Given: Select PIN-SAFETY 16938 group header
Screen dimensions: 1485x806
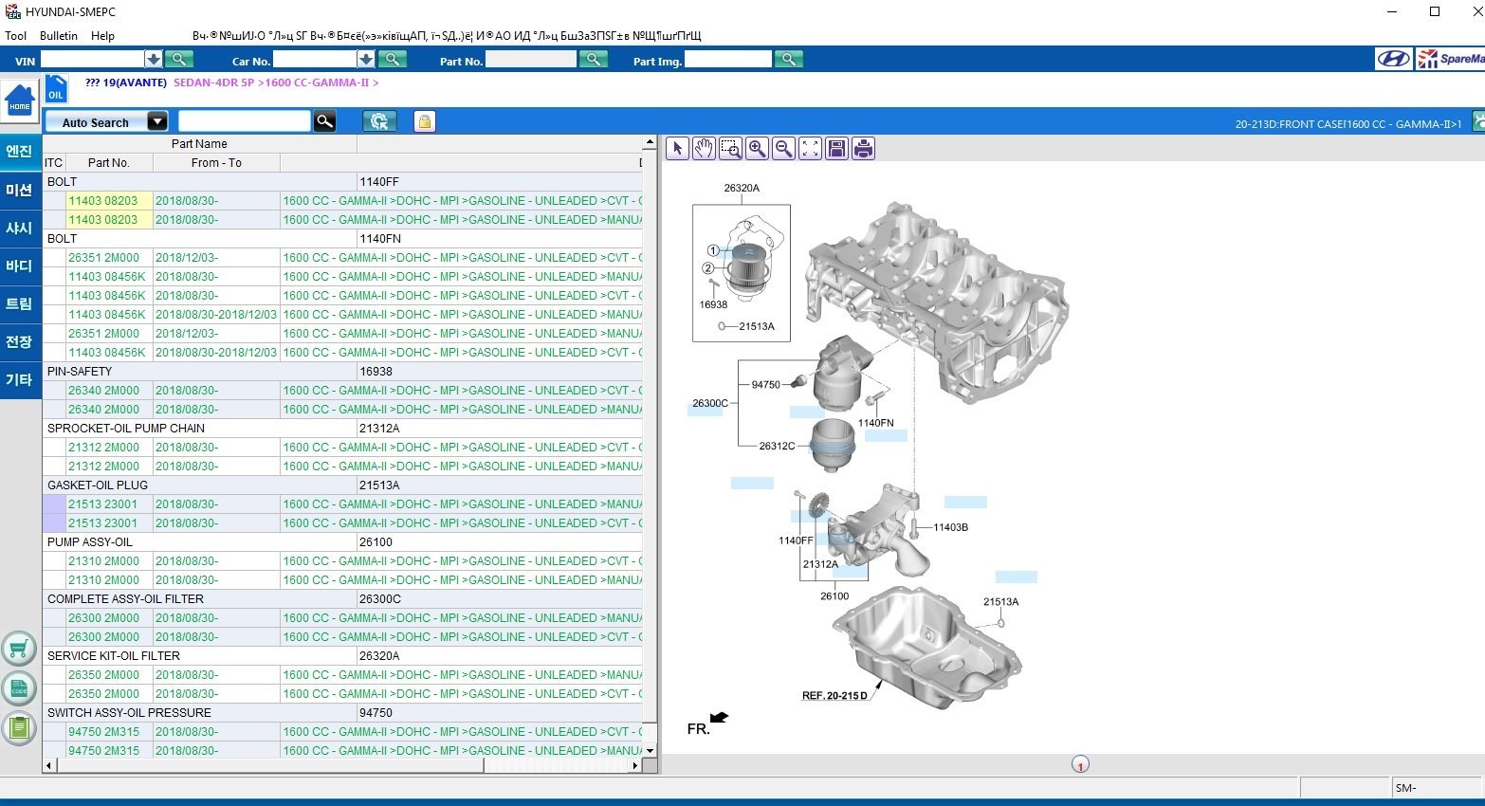Looking at the screenshot, I should point(342,371).
